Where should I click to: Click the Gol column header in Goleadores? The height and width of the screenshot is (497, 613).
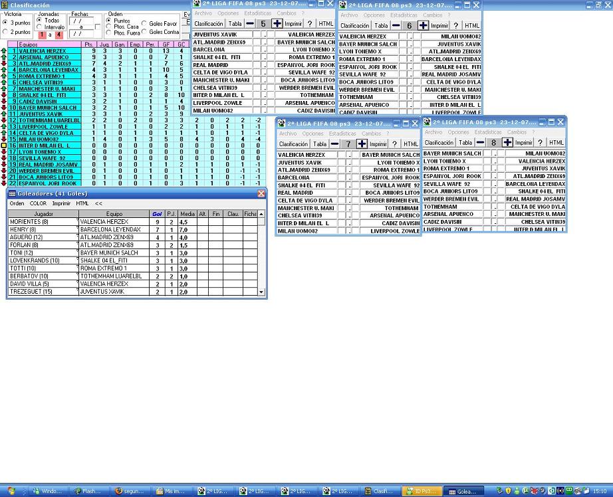(157, 214)
